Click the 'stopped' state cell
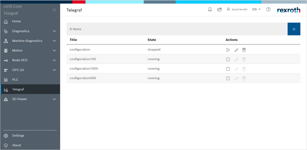Viewport: 307px width, 150px height. tap(154, 49)
